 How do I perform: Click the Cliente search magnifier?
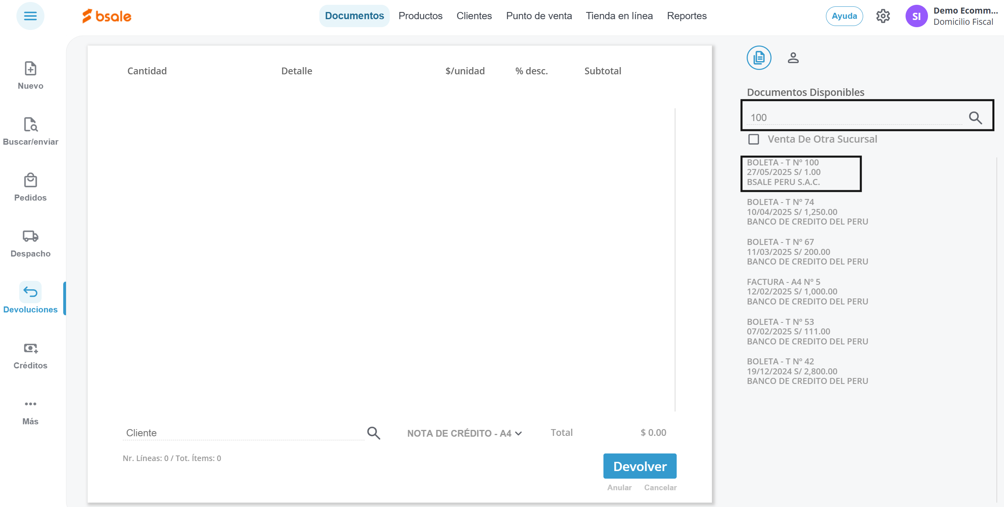coord(373,433)
